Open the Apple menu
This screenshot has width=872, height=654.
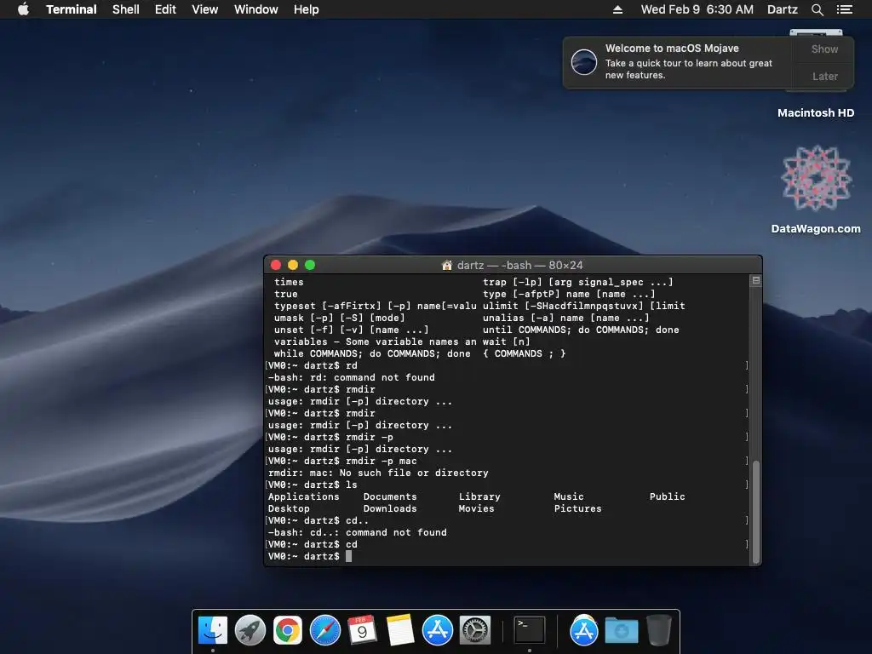click(23, 9)
